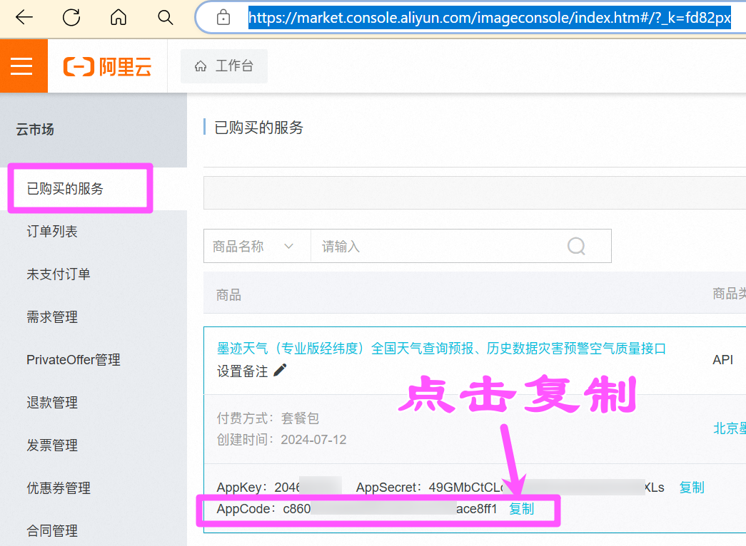The width and height of the screenshot is (746, 546).
Task: Open 已购买的服务 in sidebar
Action: (x=65, y=189)
